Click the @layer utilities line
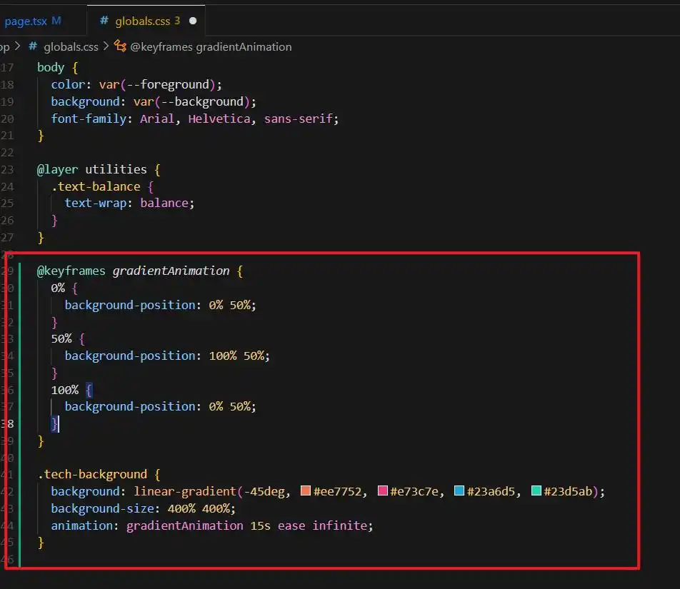The height and width of the screenshot is (589, 680). pos(91,169)
